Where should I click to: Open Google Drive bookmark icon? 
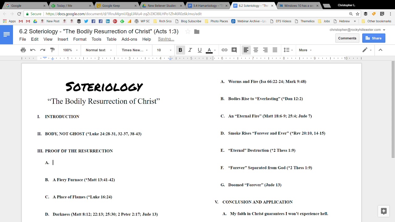point(35,21)
